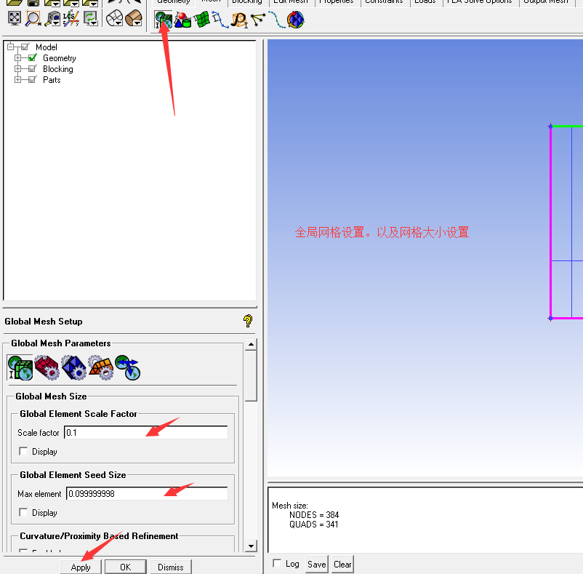
Task: Click the Max element input field
Action: click(147, 493)
